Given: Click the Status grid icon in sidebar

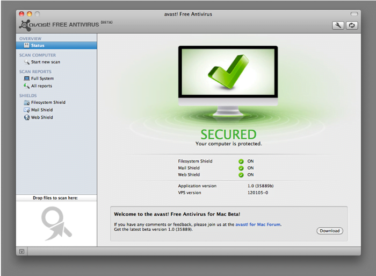Looking at the screenshot, I should pos(27,45).
